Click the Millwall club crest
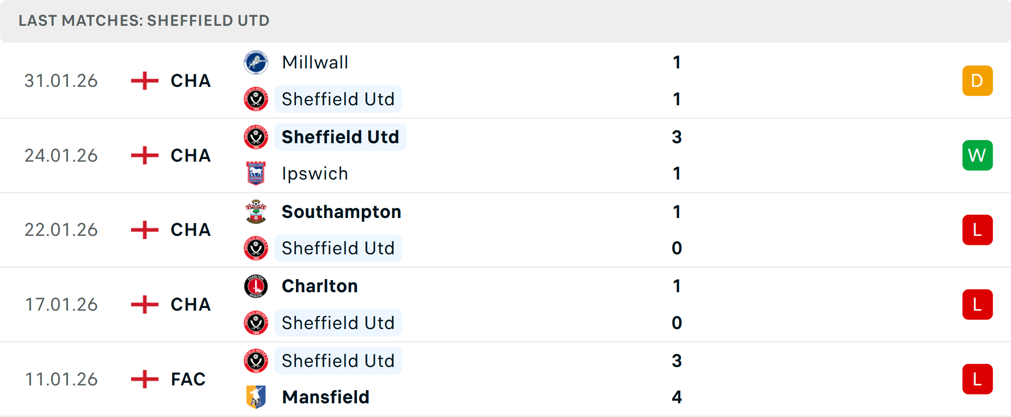This screenshot has width=1011, height=417. click(256, 62)
